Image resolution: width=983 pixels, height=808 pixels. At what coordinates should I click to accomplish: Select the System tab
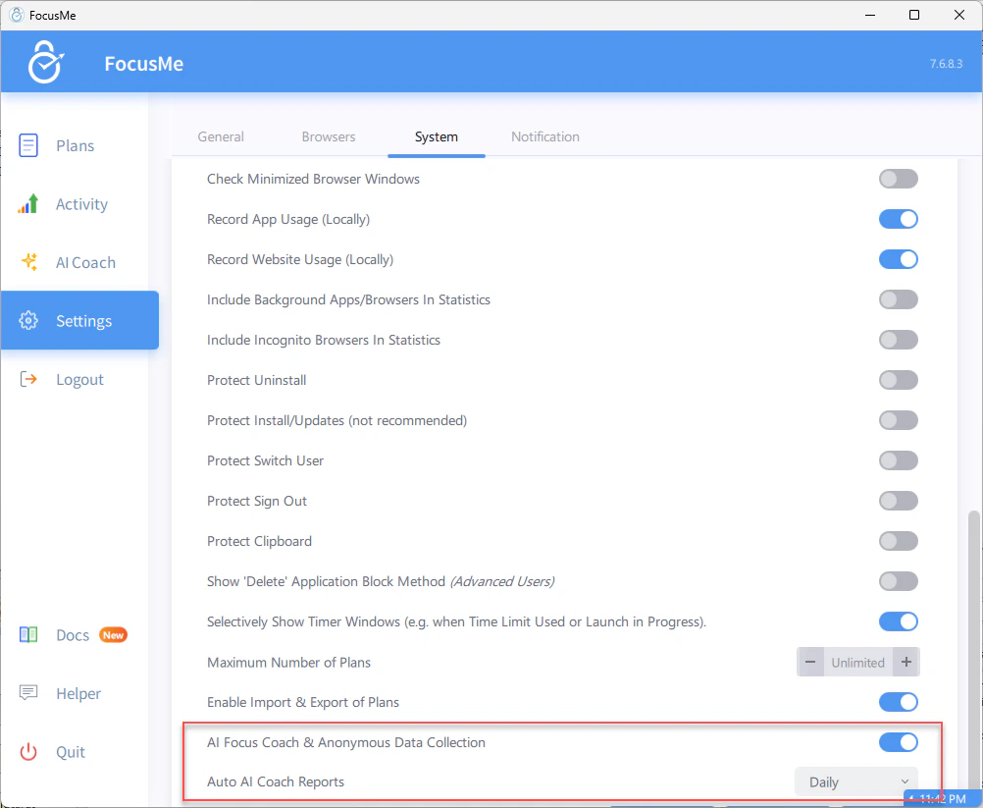[437, 136]
